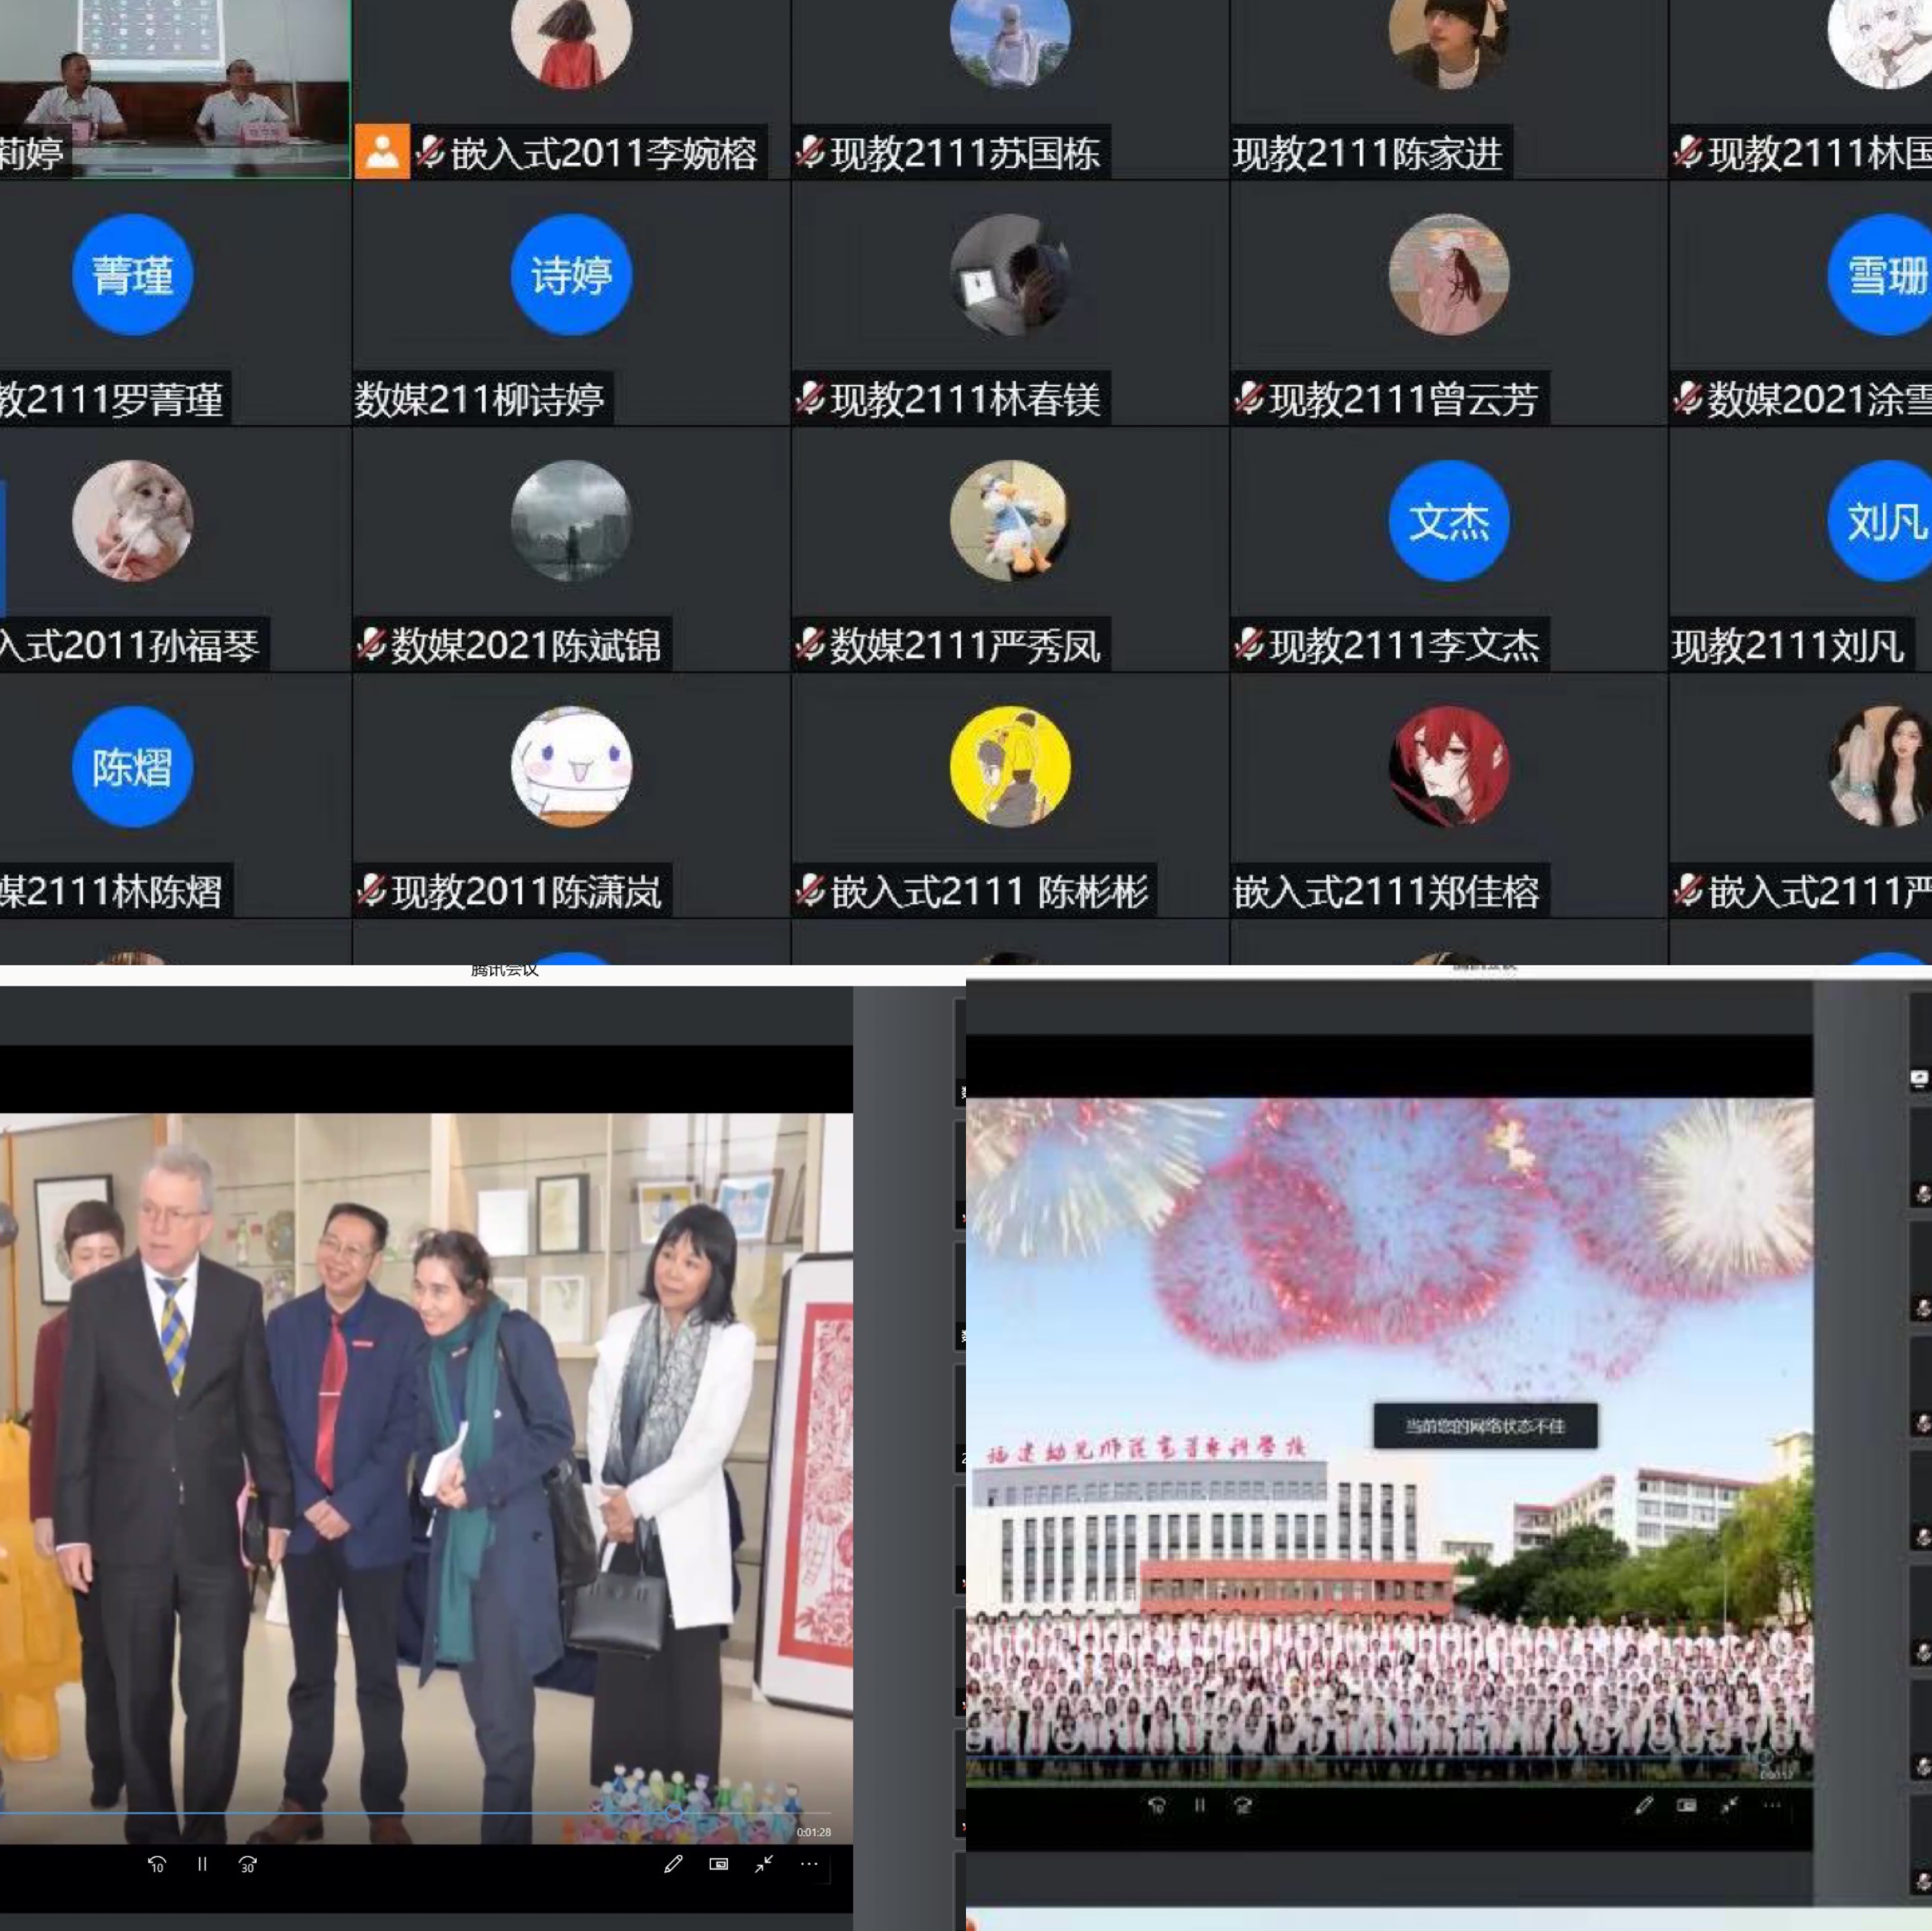Viewport: 1932px width, 1931px height.
Task: Click exit fullscreen icon under the fireworks video
Action: click(1729, 1805)
